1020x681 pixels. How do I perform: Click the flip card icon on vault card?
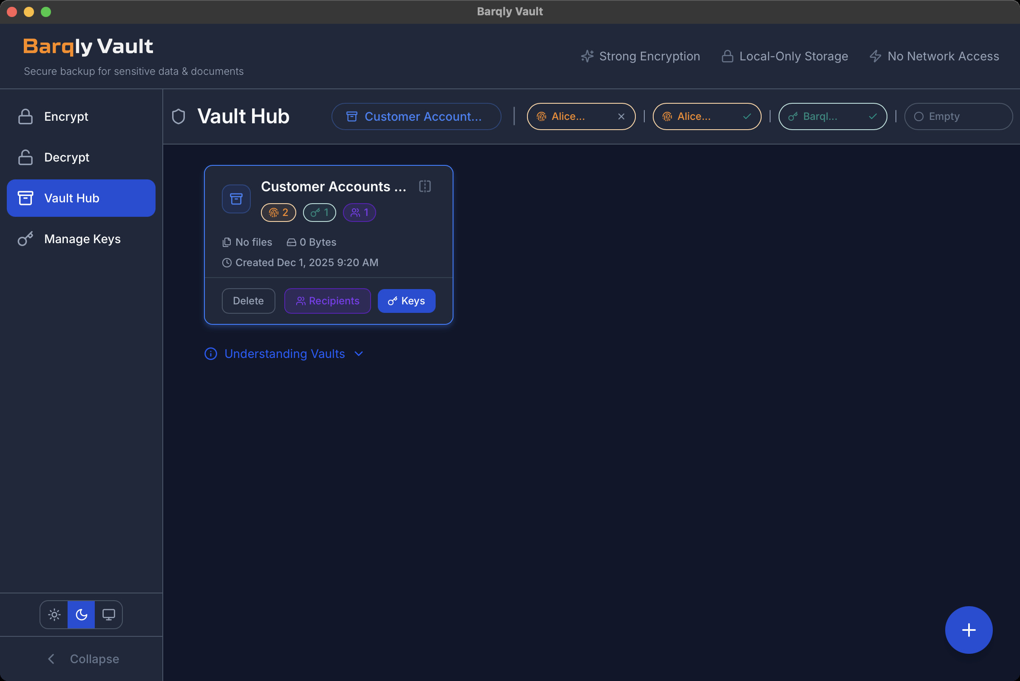425,186
